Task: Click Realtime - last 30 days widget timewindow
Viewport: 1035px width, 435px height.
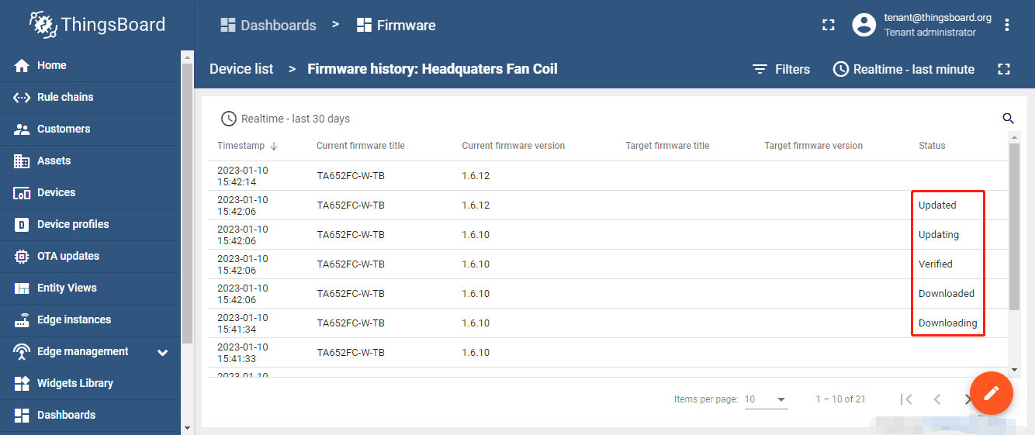Action: tap(286, 119)
